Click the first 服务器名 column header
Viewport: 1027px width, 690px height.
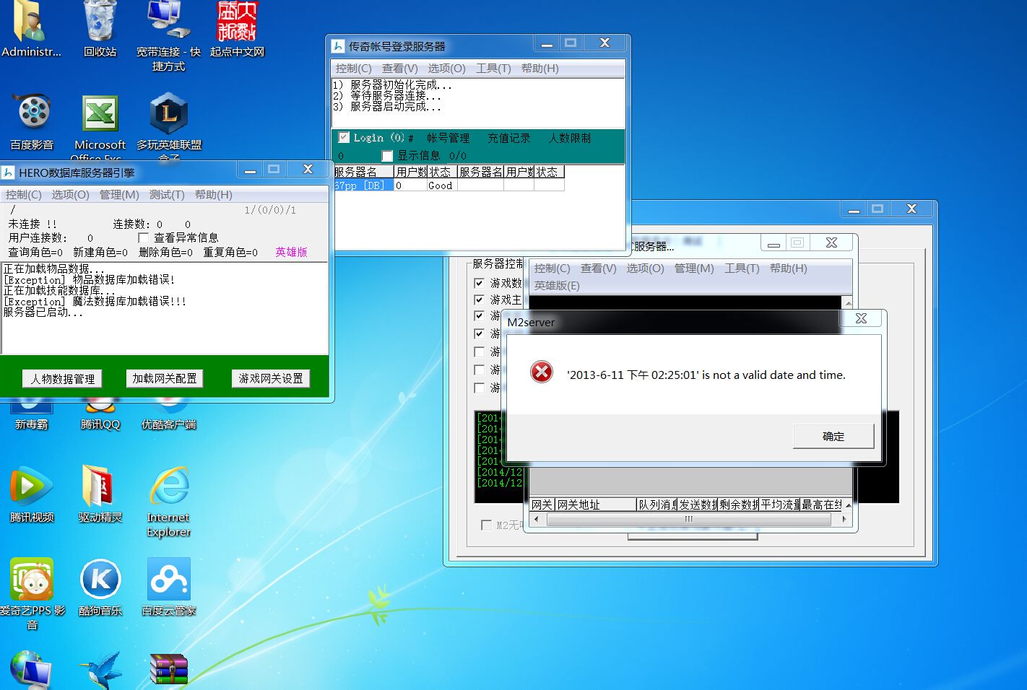click(x=364, y=172)
